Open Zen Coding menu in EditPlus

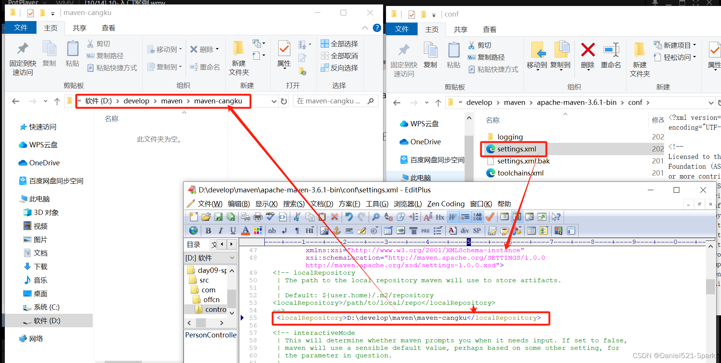(446, 204)
